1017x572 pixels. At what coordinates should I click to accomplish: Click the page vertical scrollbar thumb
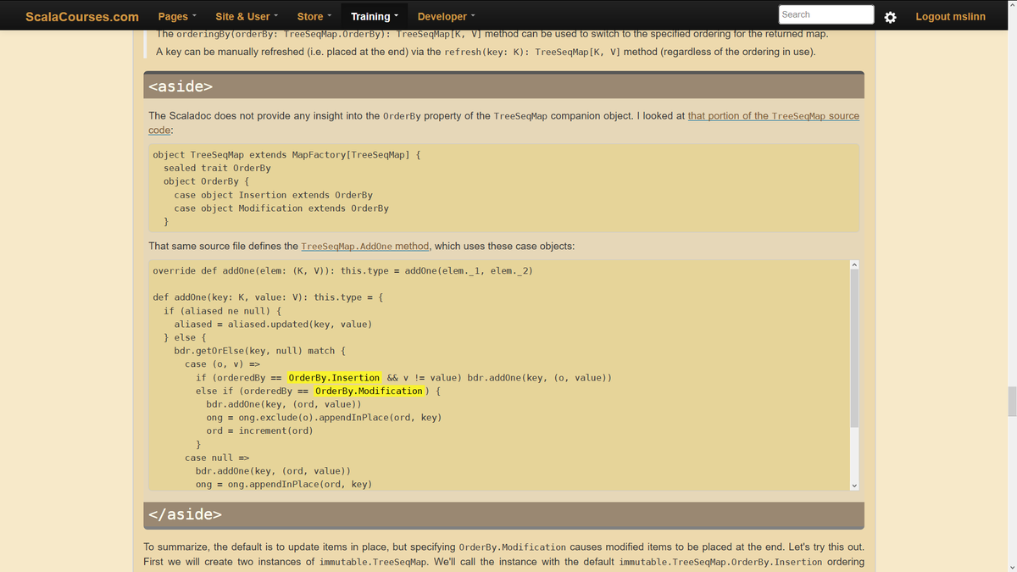coord(1011,402)
